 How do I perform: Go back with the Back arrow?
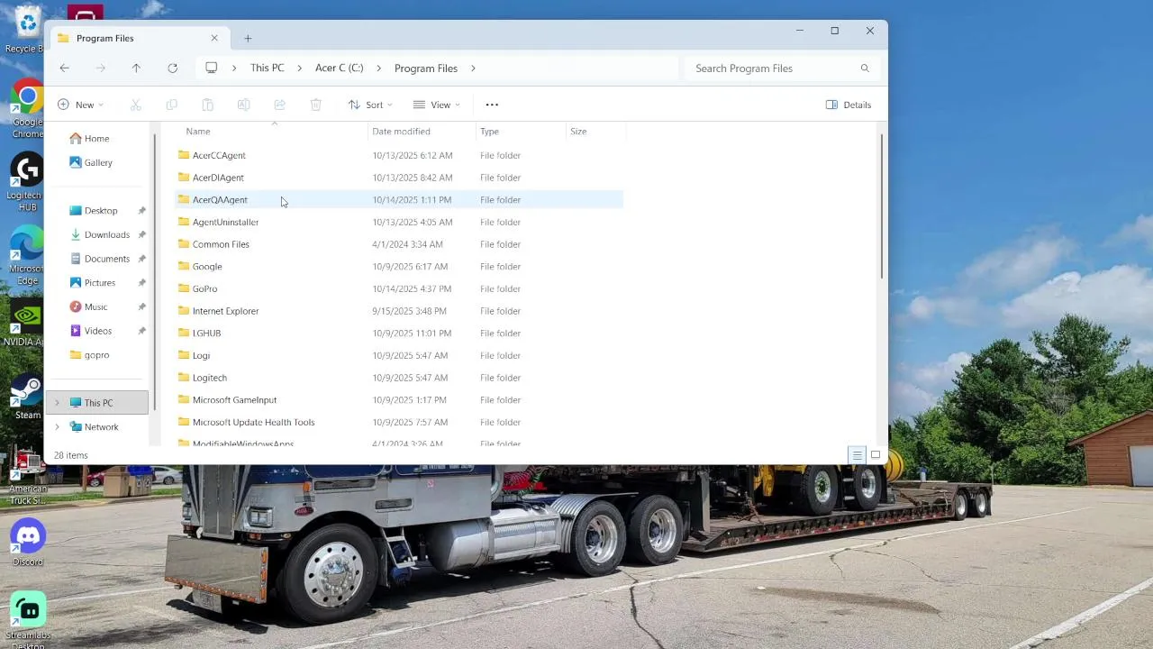[64, 69]
